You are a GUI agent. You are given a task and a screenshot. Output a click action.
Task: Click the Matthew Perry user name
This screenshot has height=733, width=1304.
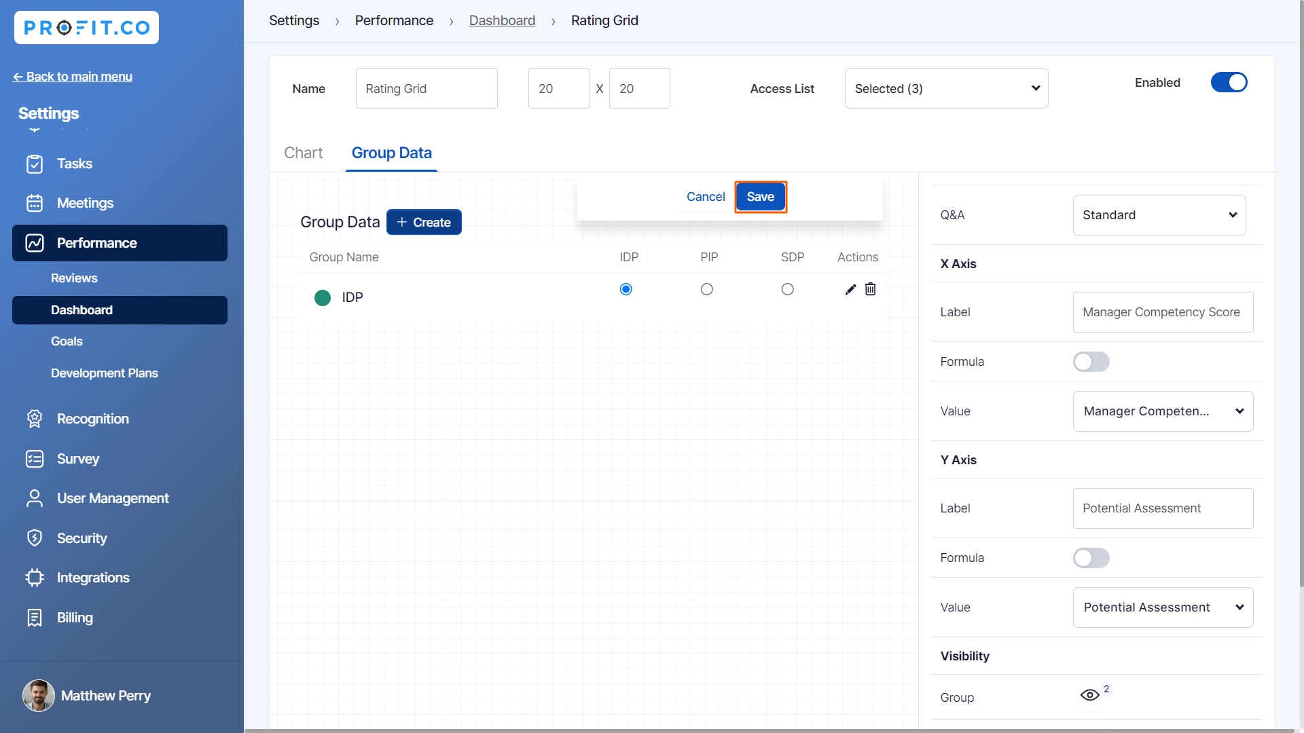click(106, 696)
